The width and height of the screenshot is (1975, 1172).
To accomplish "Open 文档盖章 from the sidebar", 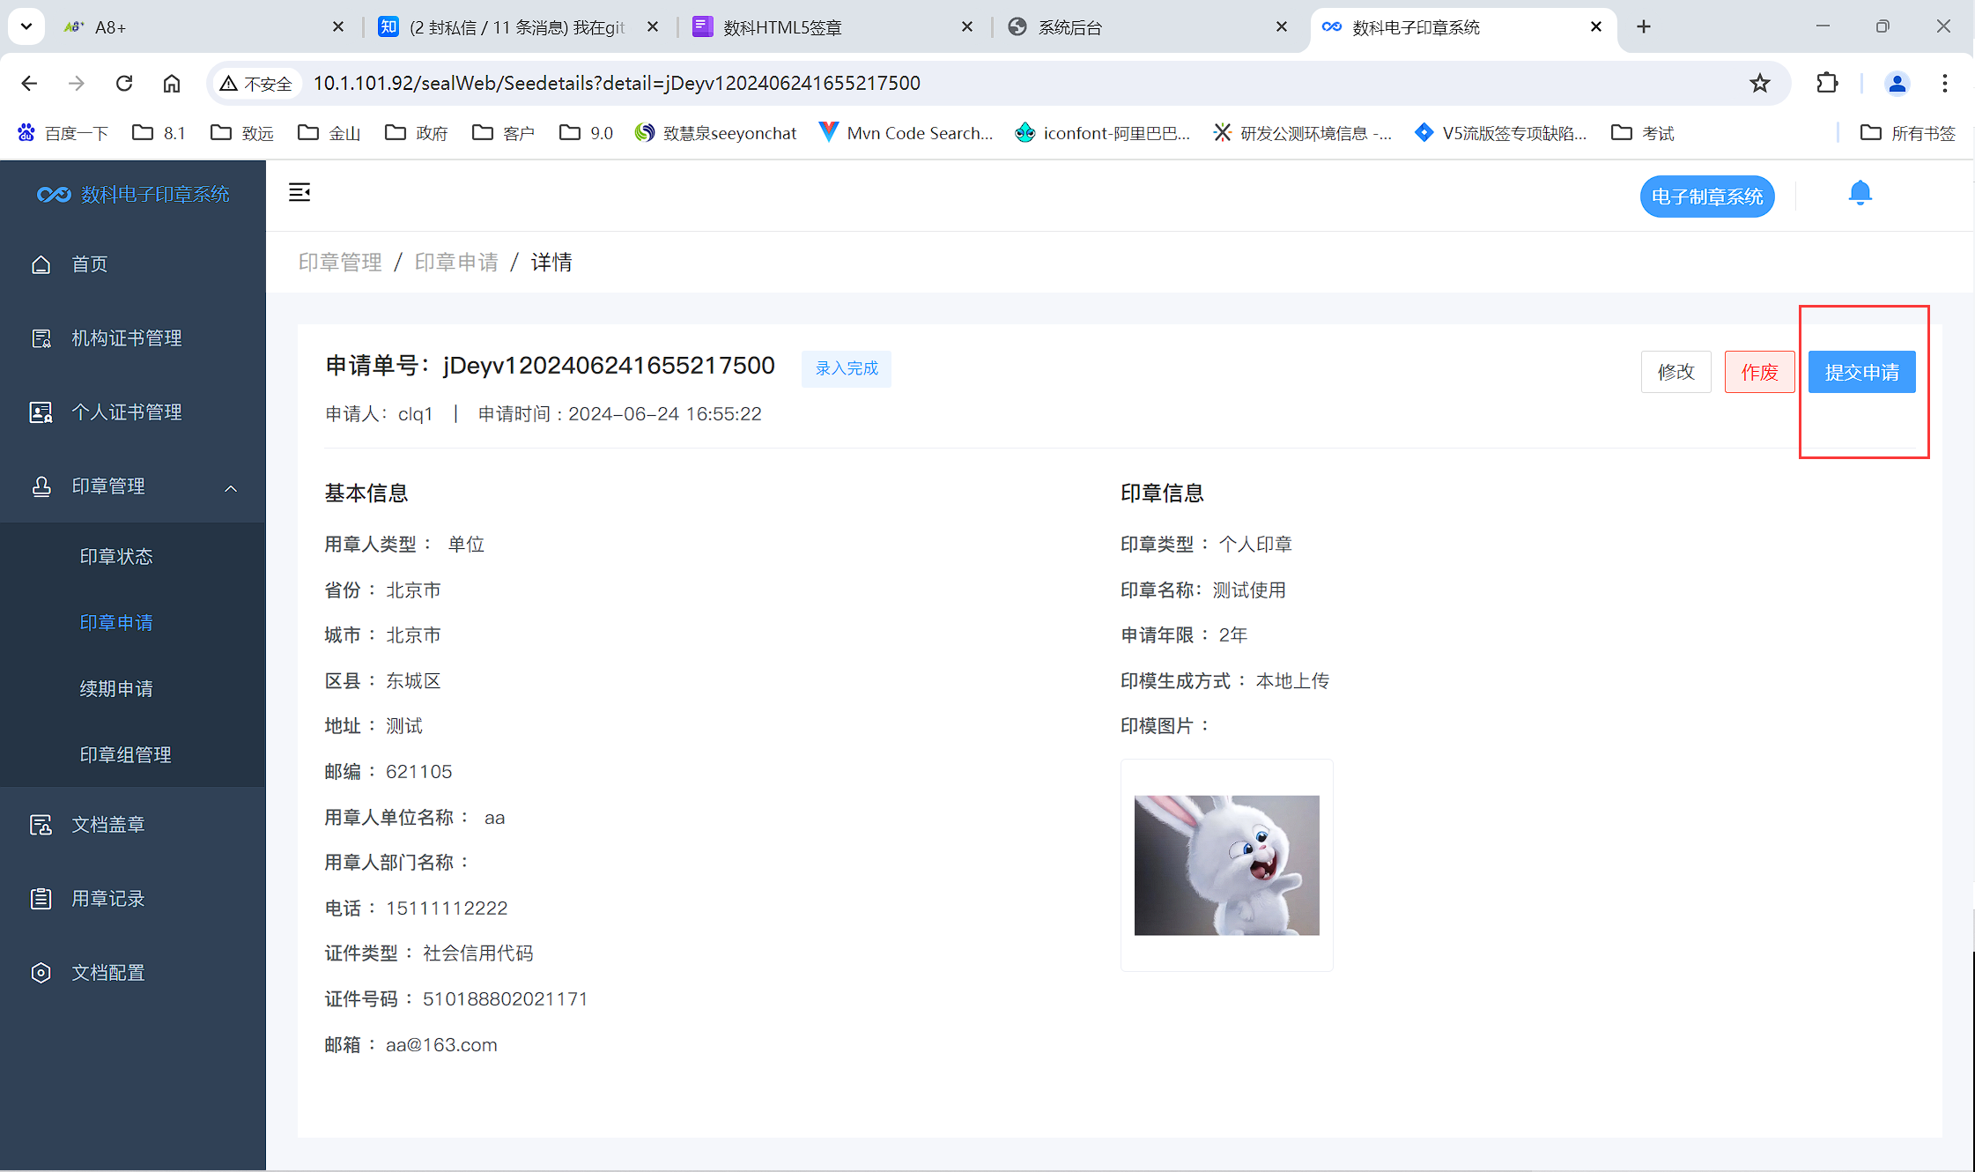I will (107, 824).
